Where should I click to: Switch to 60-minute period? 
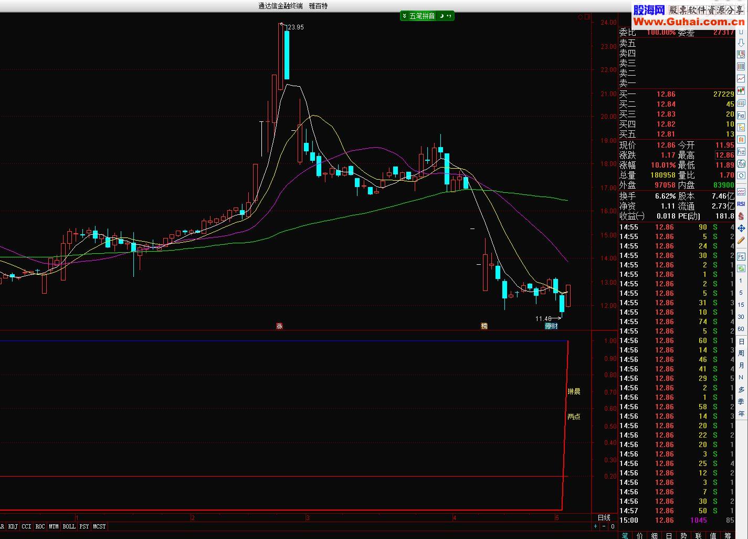pos(741,329)
